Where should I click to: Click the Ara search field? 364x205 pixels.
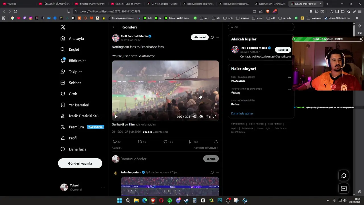coord(261,27)
